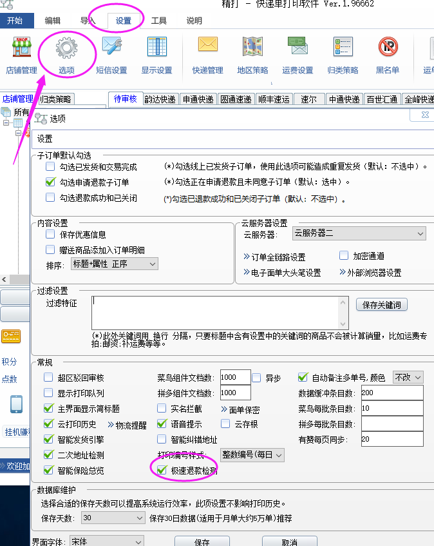
Task: Open 界面字体 宋体 dropdown
Action: (x=107, y=541)
